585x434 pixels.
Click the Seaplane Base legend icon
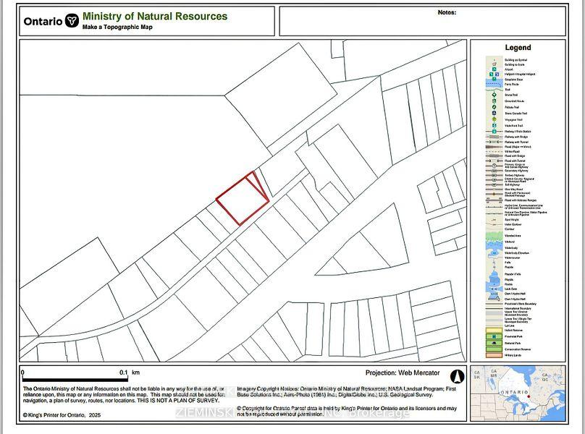tap(494, 79)
